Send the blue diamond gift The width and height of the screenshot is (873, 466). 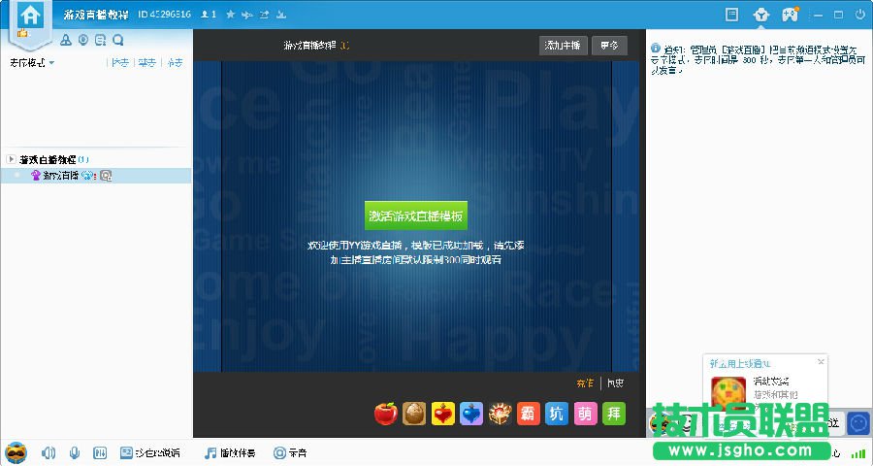point(471,414)
